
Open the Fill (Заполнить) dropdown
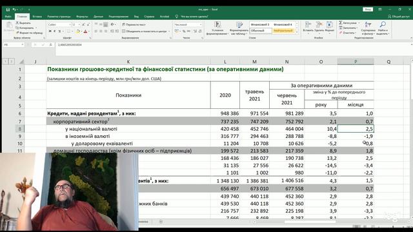tap(348, 28)
